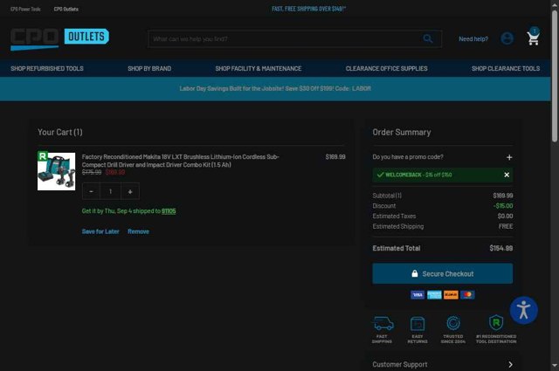Click the Secure Checkout button
559x371 pixels.
[x=443, y=274]
